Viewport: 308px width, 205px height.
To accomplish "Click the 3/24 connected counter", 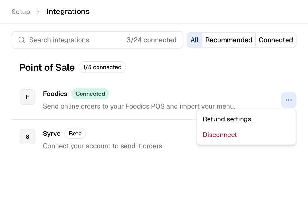I will (x=152, y=40).
